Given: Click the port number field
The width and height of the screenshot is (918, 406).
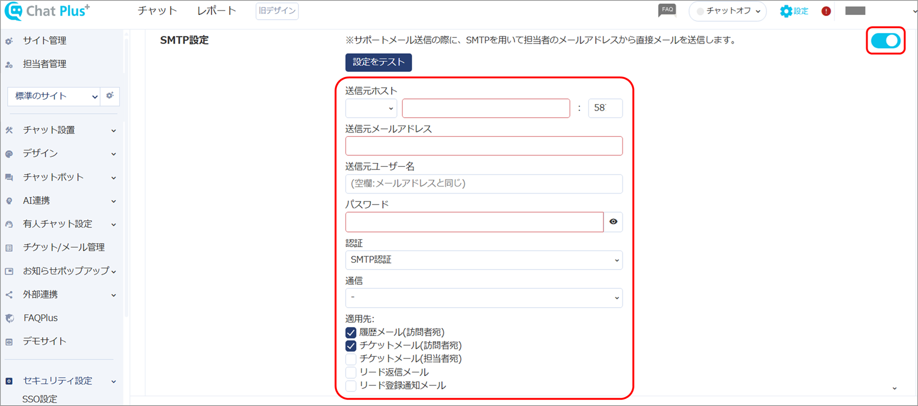Looking at the screenshot, I should tap(605, 108).
